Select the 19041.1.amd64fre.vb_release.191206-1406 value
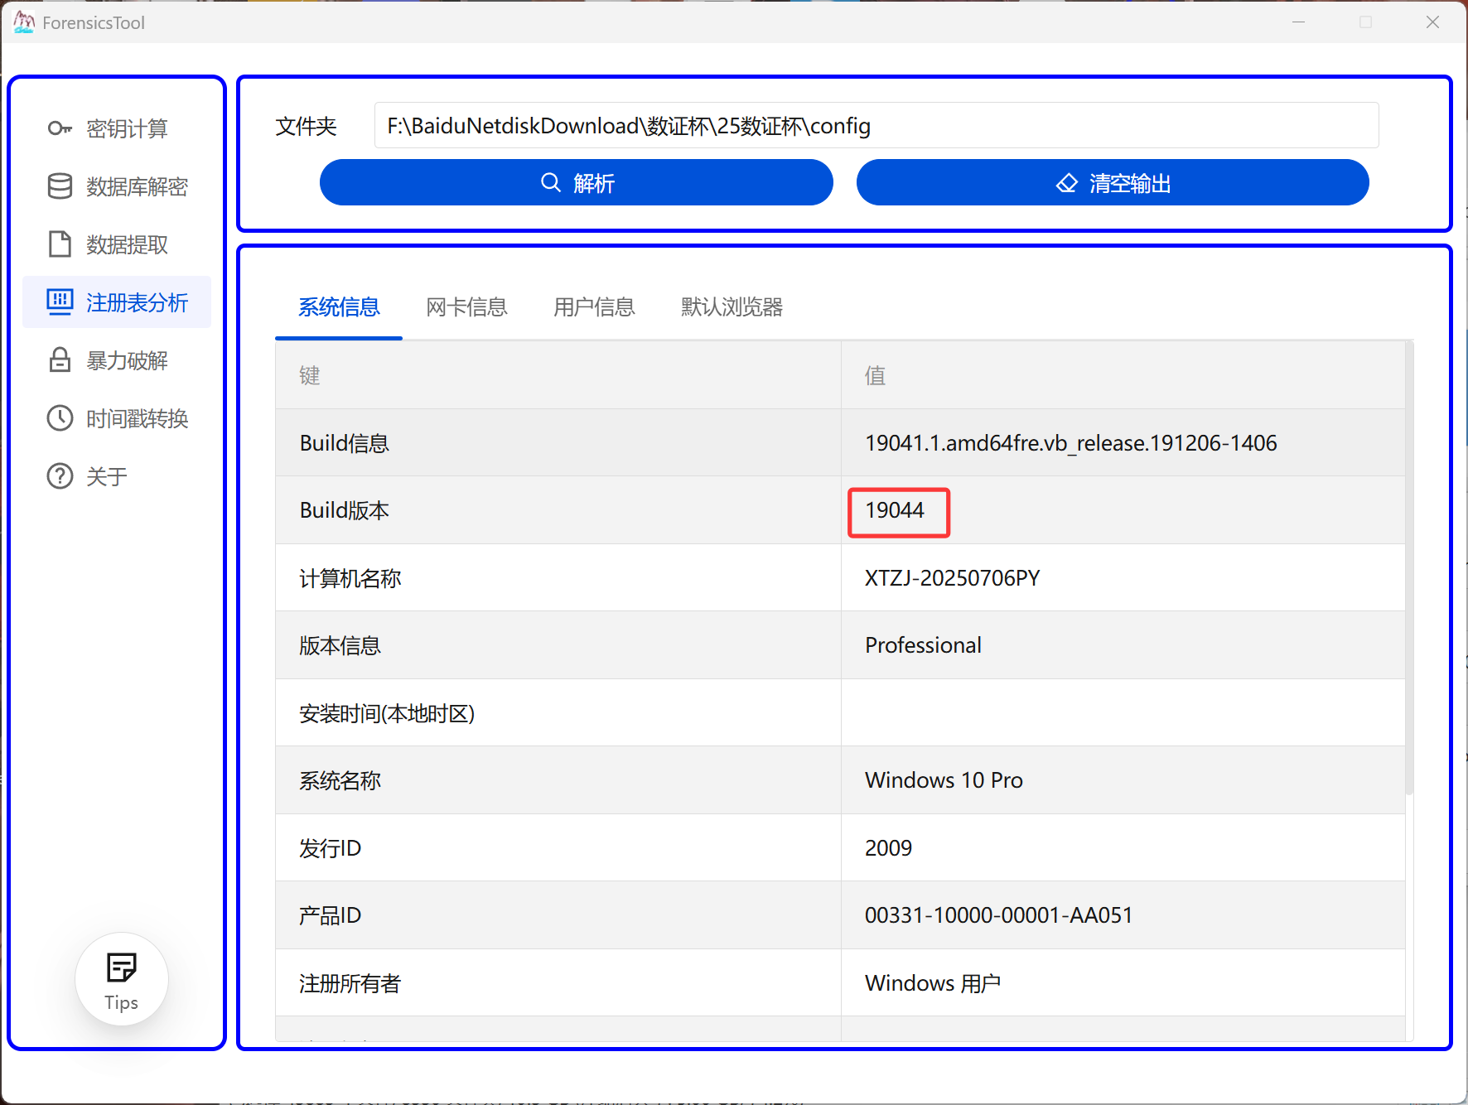The width and height of the screenshot is (1468, 1105). [1071, 443]
